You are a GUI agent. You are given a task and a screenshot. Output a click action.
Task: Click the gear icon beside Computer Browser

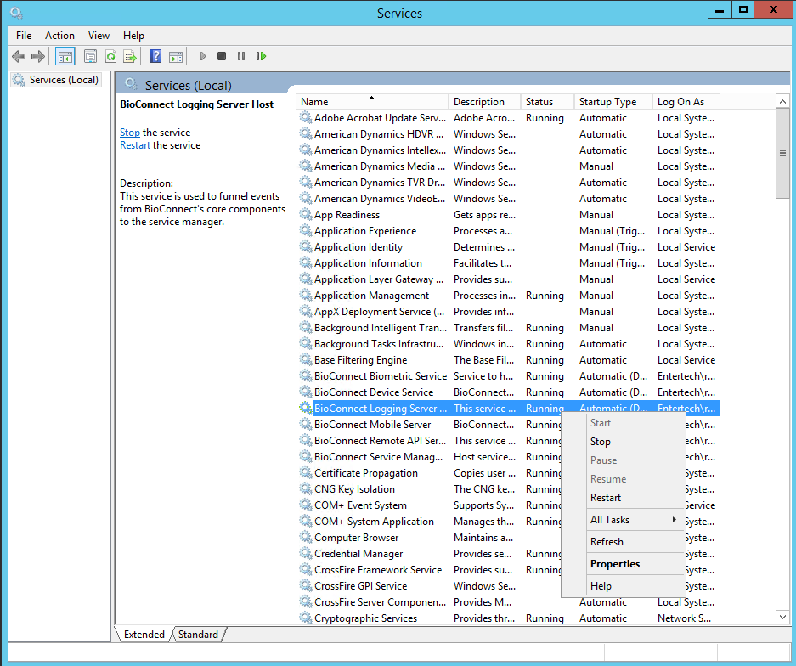point(306,538)
